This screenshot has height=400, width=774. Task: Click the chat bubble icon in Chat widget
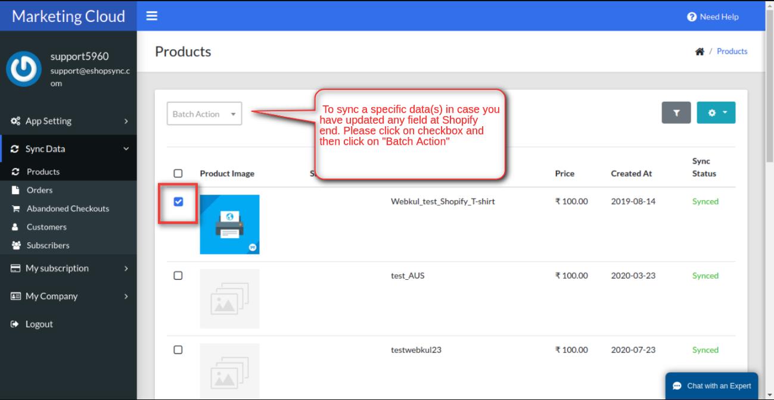point(677,386)
